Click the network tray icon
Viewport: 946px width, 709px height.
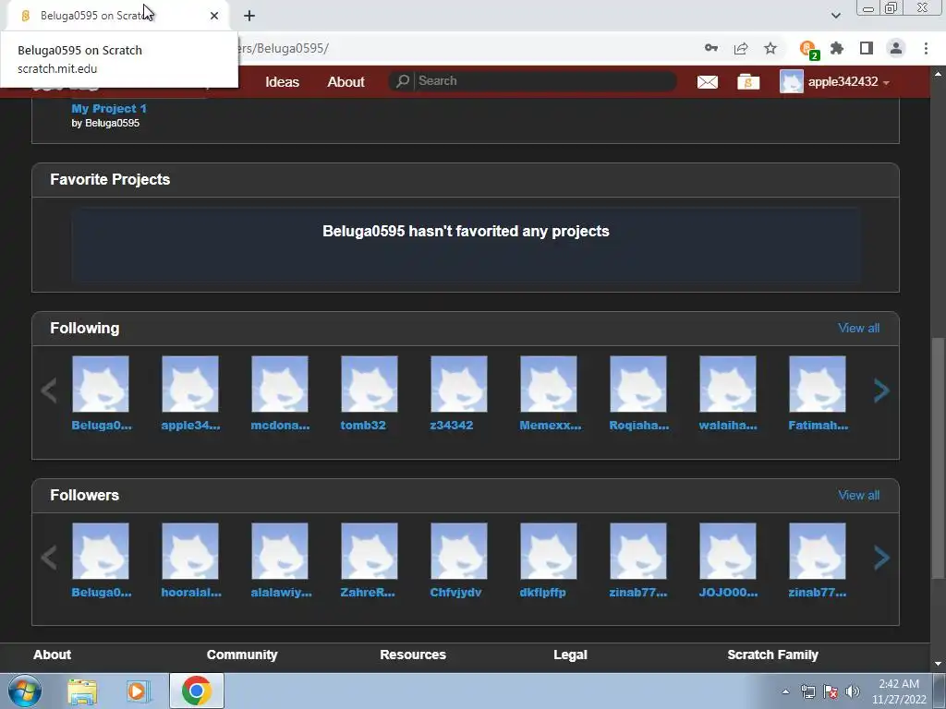(807, 691)
